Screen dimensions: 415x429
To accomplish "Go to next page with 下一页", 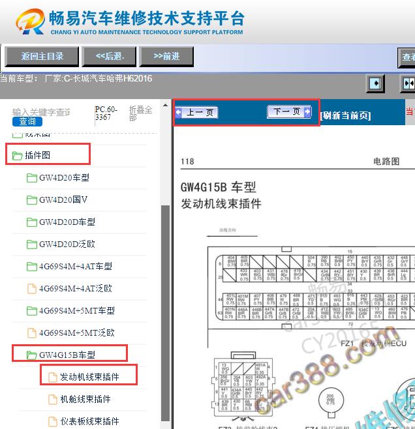I will point(289,111).
